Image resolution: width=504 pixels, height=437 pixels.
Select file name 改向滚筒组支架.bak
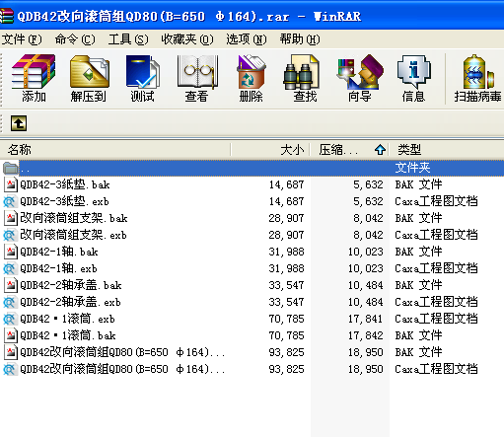pyautogui.click(x=74, y=218)
